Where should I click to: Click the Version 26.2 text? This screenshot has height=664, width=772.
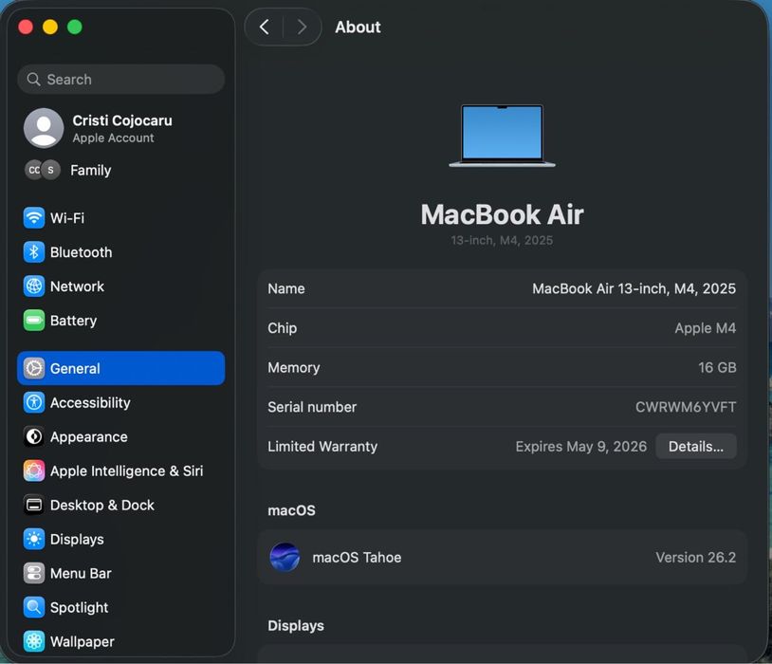[695, 557]
